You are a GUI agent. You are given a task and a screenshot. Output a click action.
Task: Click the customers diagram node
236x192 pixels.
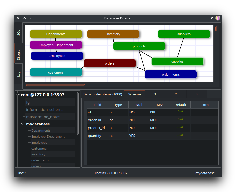pyautogui.click(x=56, y=72)
